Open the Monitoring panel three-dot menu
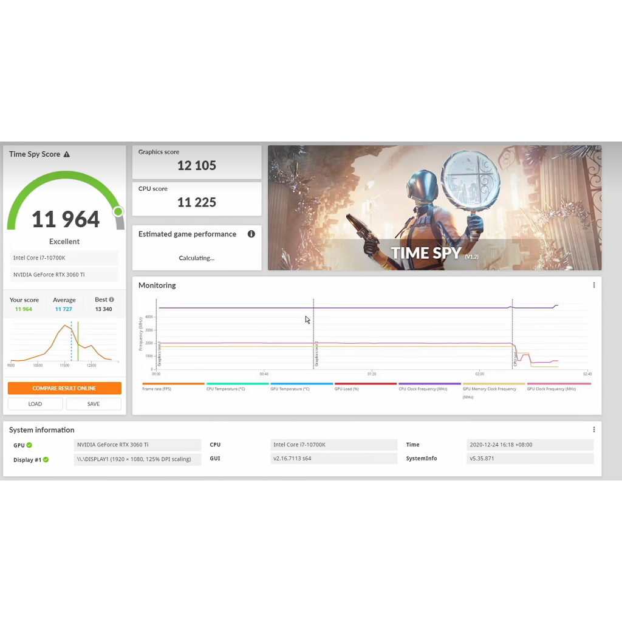 click(593, 285)
